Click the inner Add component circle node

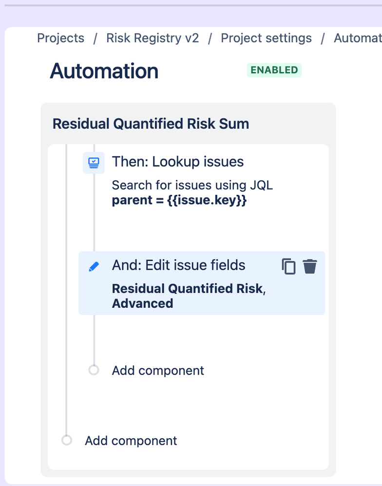94,371
